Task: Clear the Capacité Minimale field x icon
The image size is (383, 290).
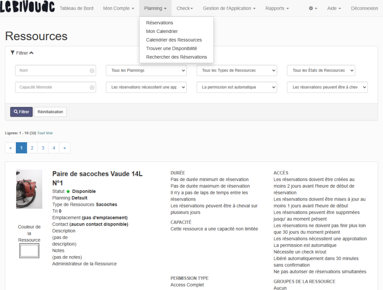Action: point(92,87)
